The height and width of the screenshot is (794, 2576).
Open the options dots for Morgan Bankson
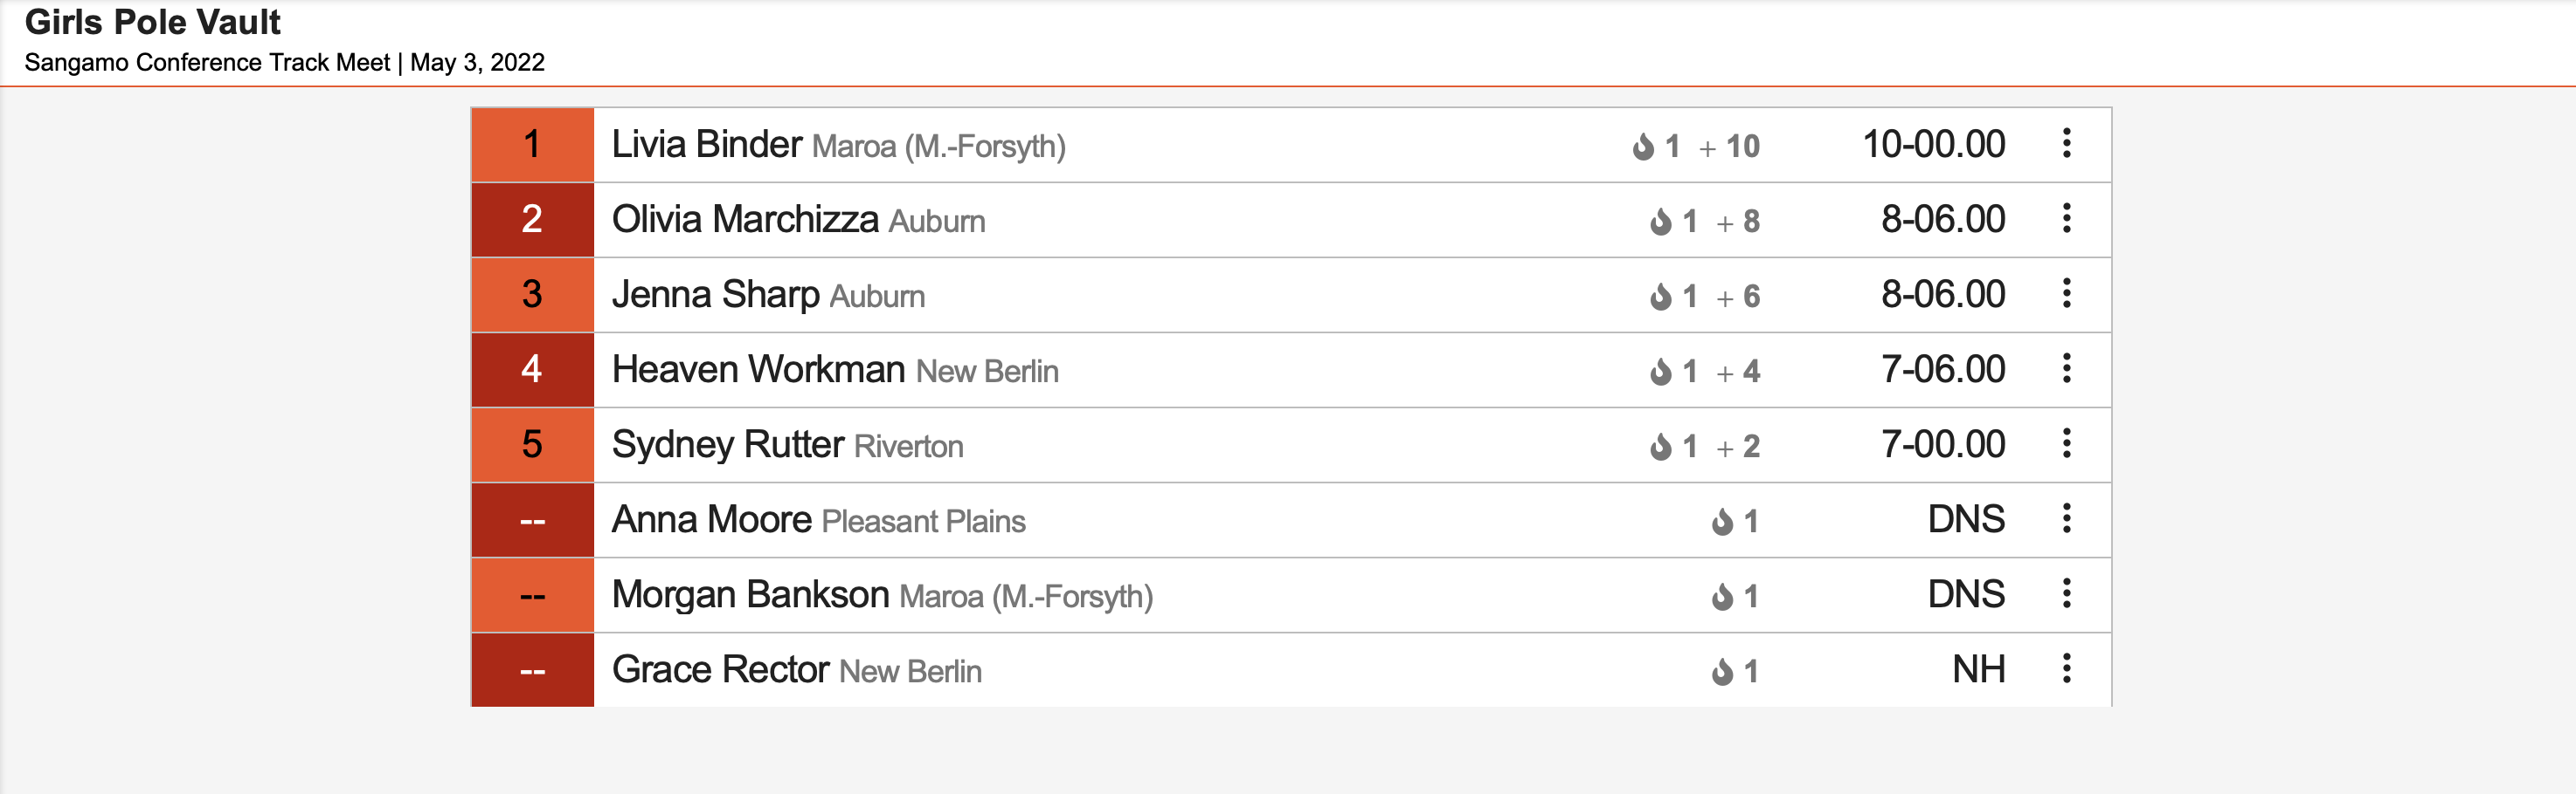point(2066,593)
